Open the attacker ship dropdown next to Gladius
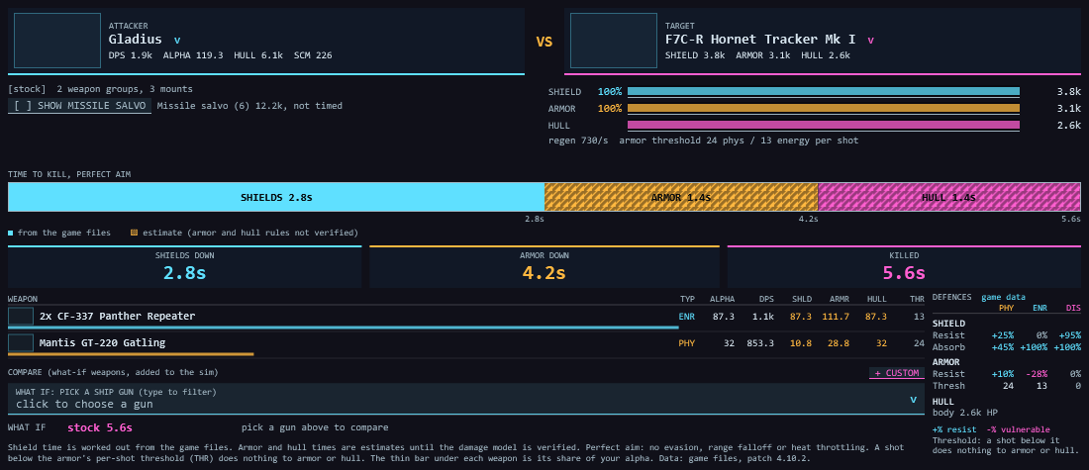This screenshot has height=470, width=1089. click(177, 41)
